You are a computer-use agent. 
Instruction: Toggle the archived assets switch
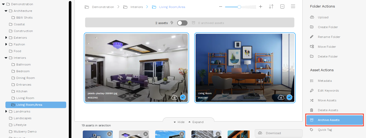coord(182,23)
